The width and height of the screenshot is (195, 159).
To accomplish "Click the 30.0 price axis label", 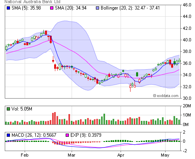I will 187,98.
